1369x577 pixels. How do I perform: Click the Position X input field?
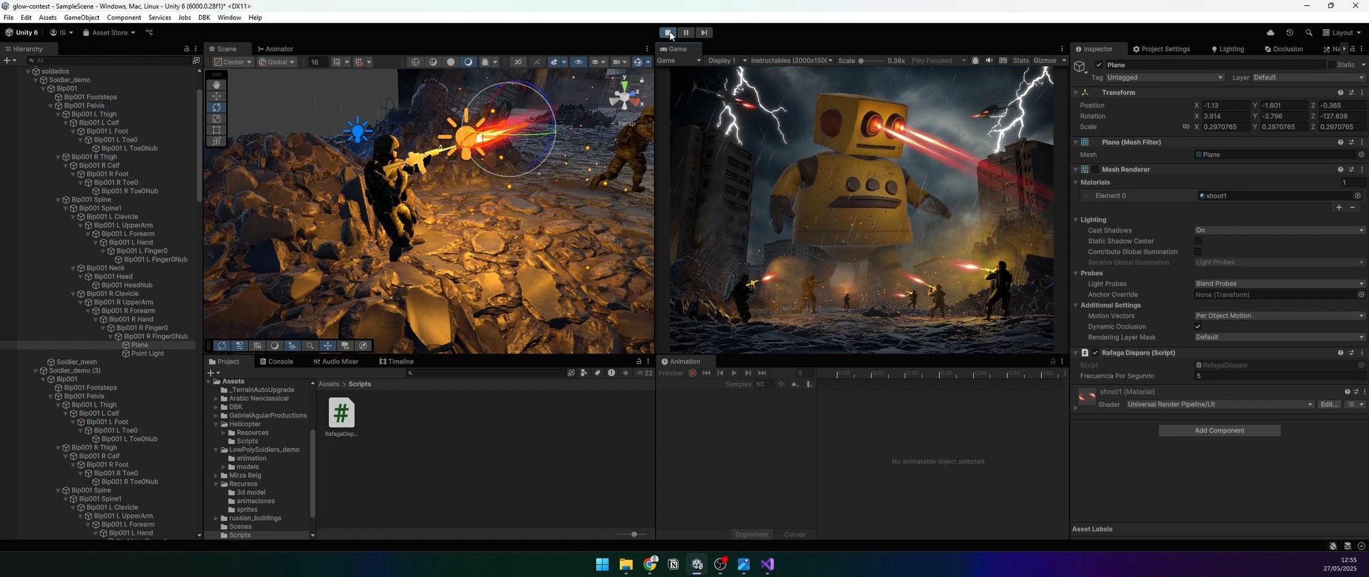click(1226, 105)
